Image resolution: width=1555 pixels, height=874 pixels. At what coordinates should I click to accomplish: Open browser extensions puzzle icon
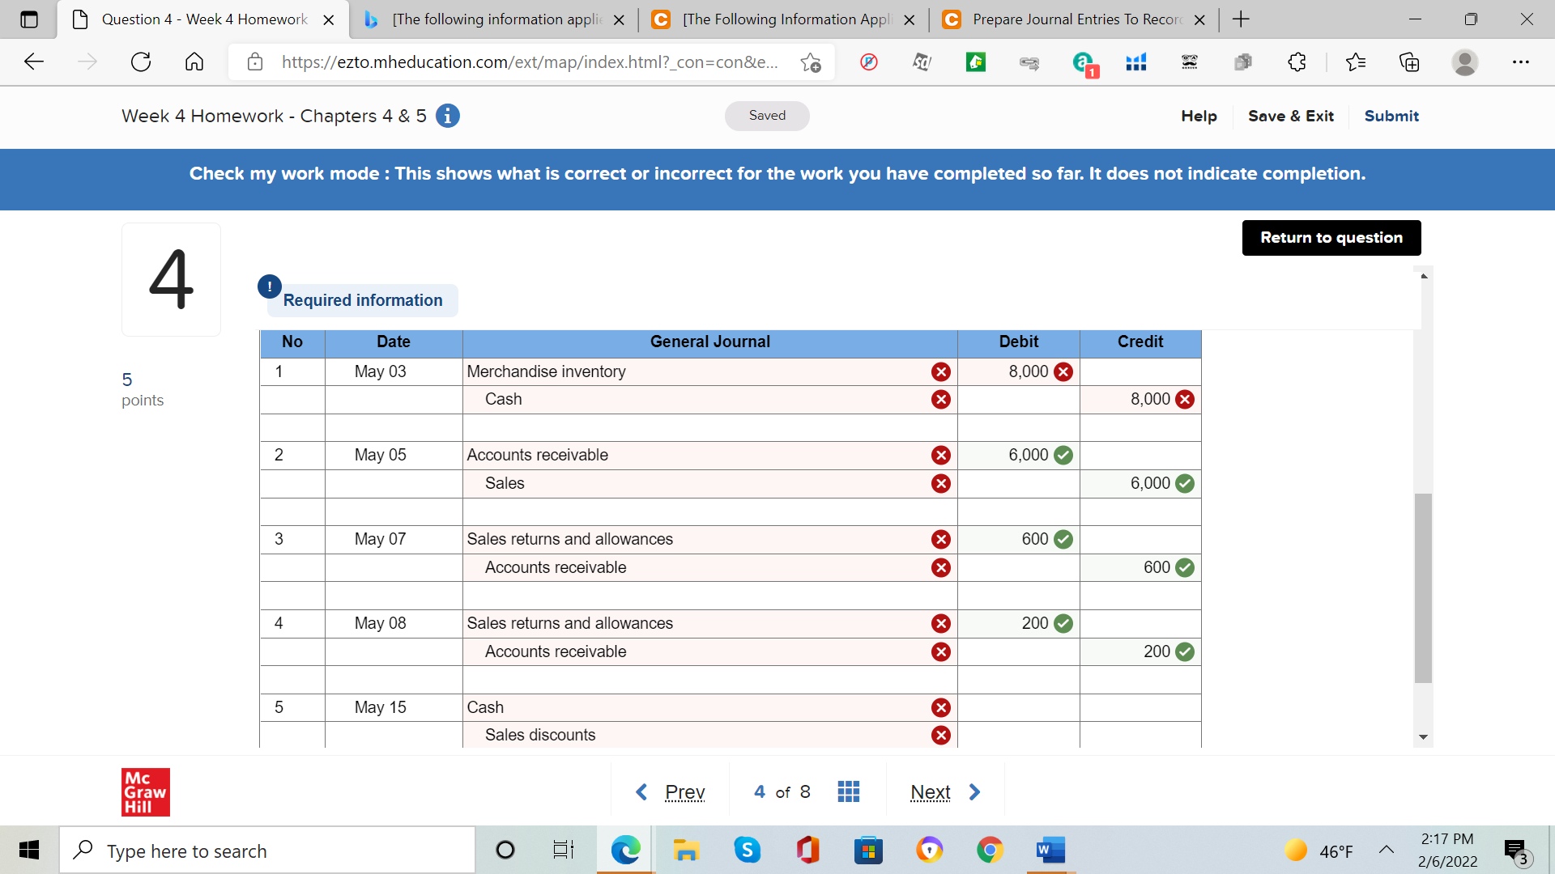1297,62
